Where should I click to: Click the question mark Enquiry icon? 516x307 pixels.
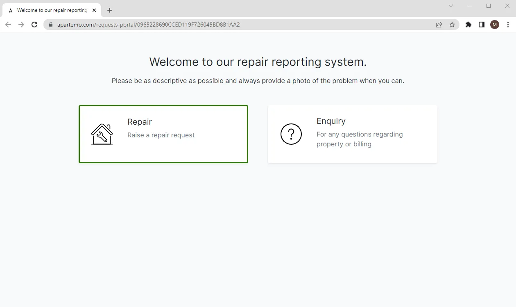[x=291, y=134]
